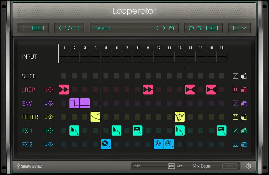Select LOOP fast-forward block at step 9
Viewport: 269px width, 175px height.
148,89
